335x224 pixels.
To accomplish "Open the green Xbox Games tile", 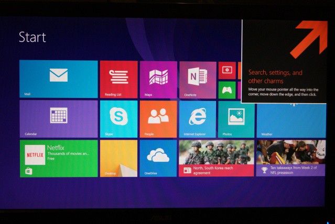I will tap(227, 90).
